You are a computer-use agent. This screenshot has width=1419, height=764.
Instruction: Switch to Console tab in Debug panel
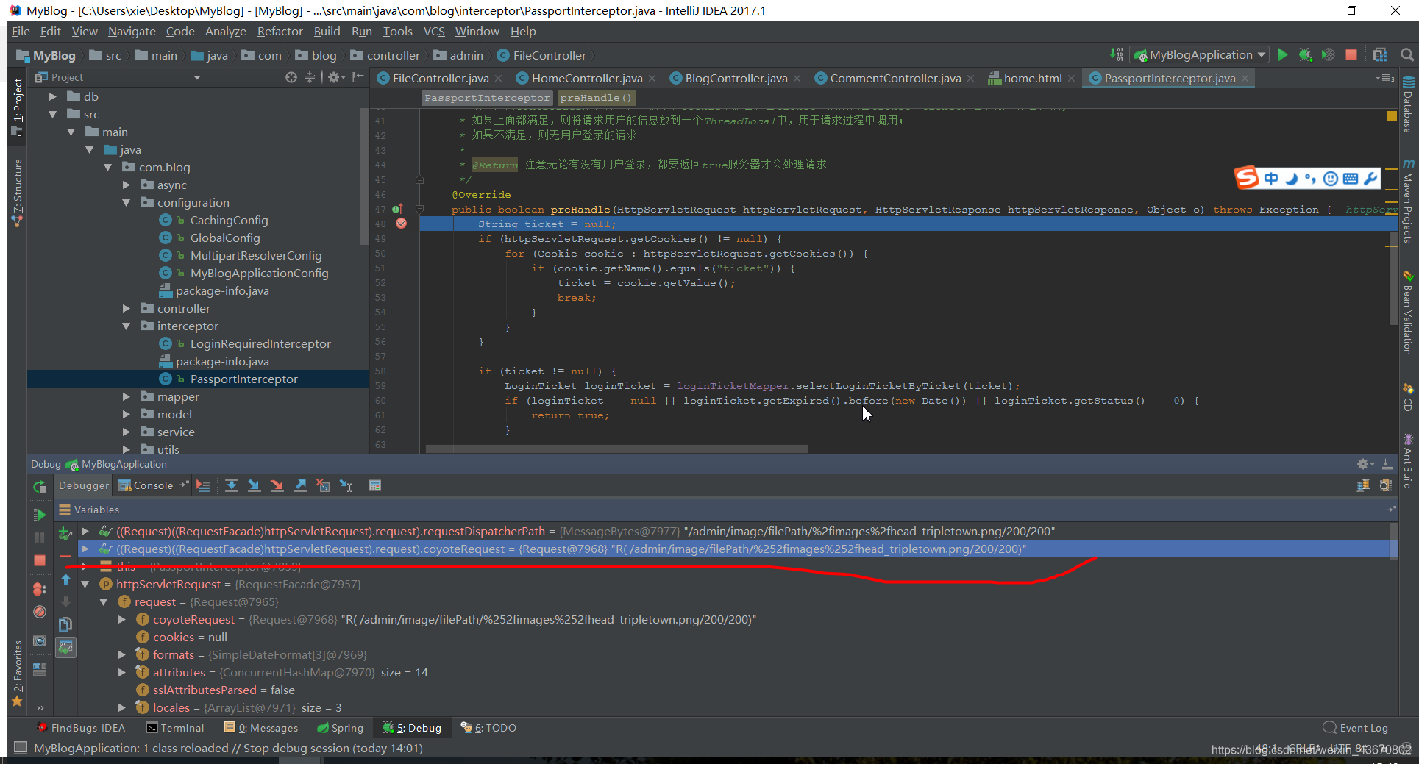coord(153,485)
